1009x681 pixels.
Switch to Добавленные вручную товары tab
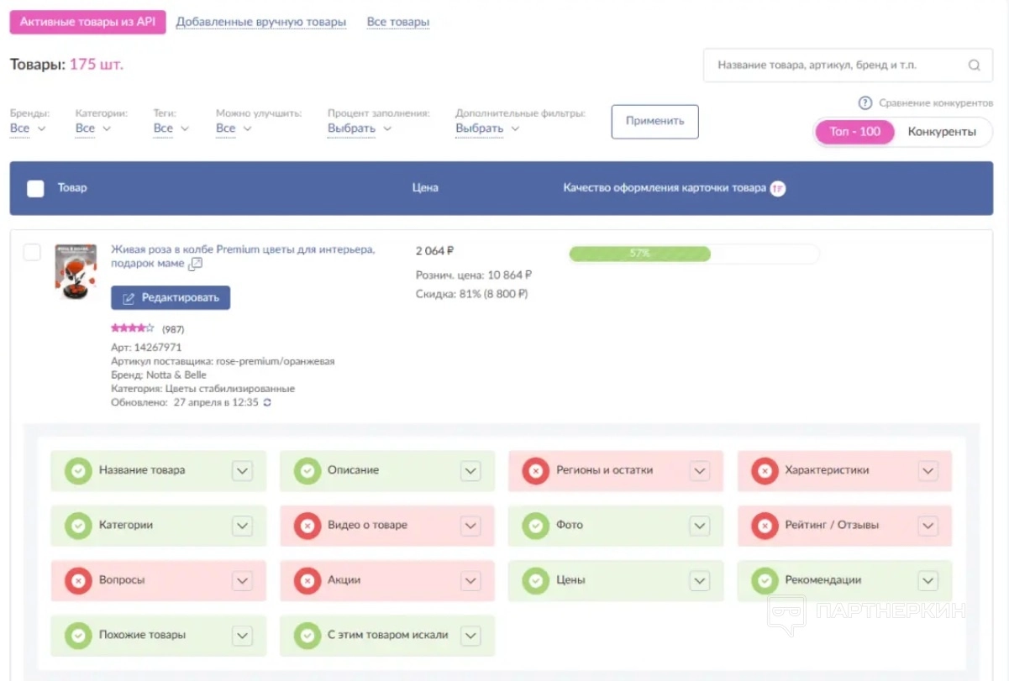click(x=260, y=23)
